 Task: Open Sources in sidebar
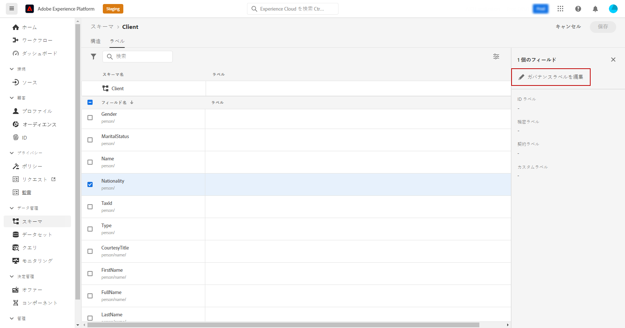pyautogui.click(x=25, y=83)
